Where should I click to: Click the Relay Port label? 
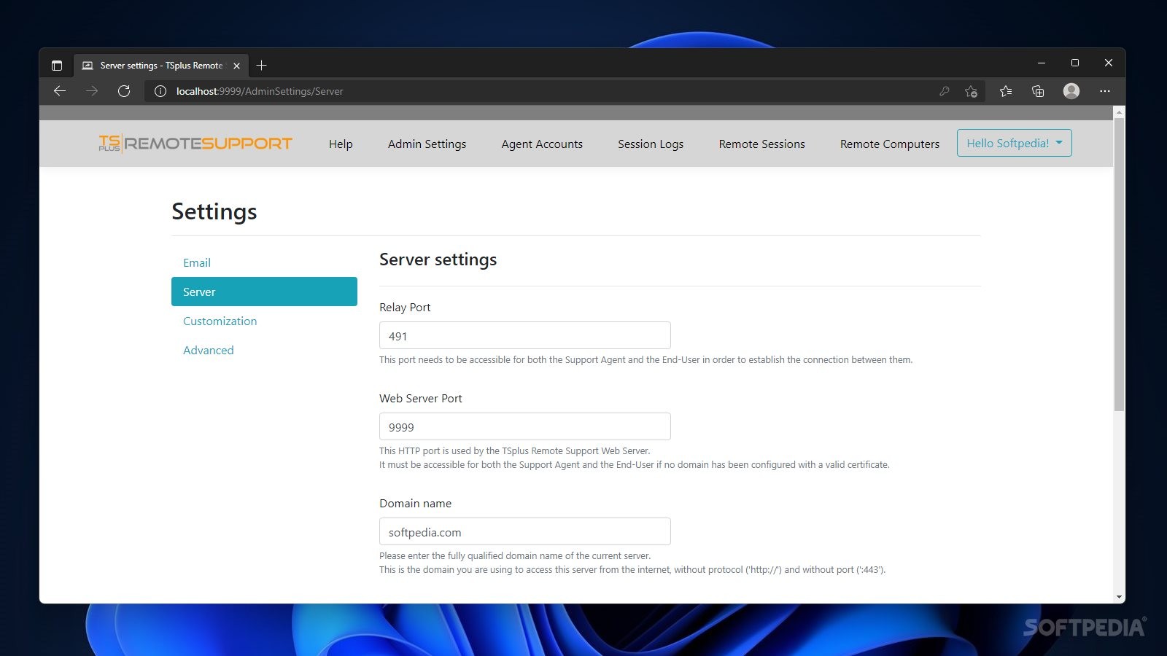405,307
